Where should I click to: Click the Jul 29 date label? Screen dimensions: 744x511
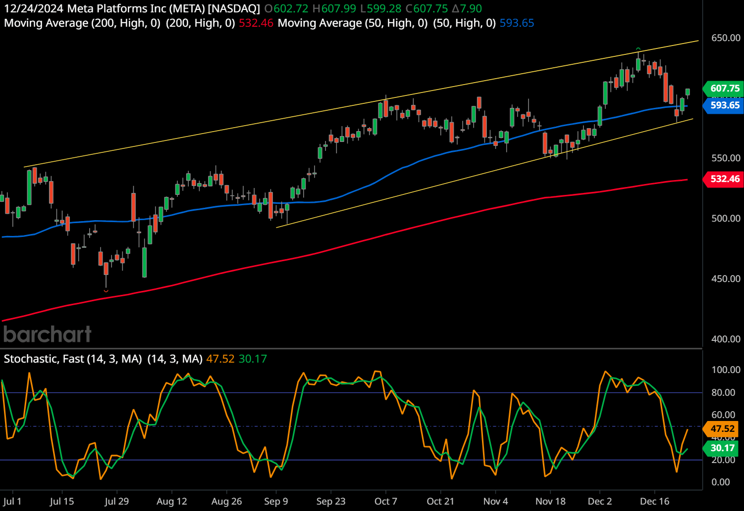pos(117,502)
